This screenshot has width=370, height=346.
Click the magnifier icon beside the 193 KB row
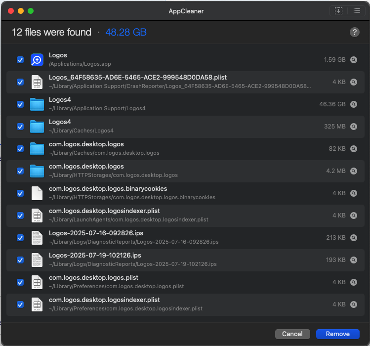click(x=354, y=260)
